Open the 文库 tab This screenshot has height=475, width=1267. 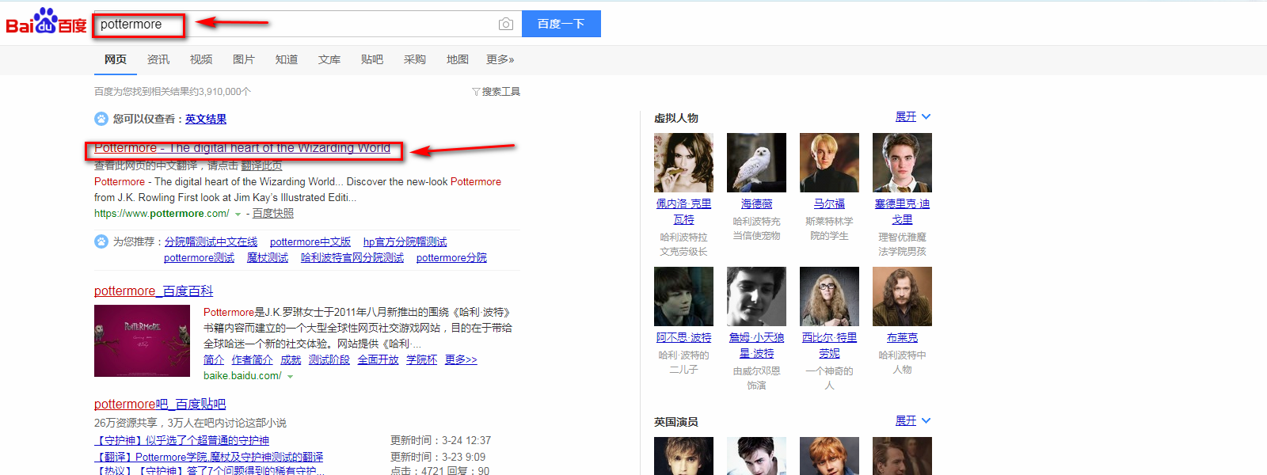coord(329,59)
